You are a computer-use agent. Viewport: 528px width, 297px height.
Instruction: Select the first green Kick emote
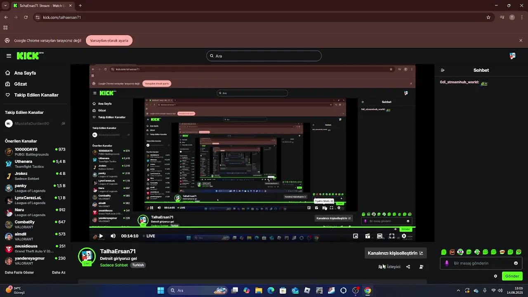click(444, 252)
